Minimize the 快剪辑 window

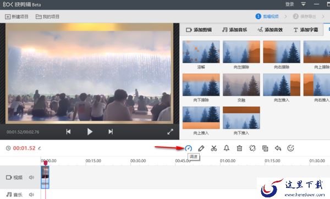click(x=316, y=4)
